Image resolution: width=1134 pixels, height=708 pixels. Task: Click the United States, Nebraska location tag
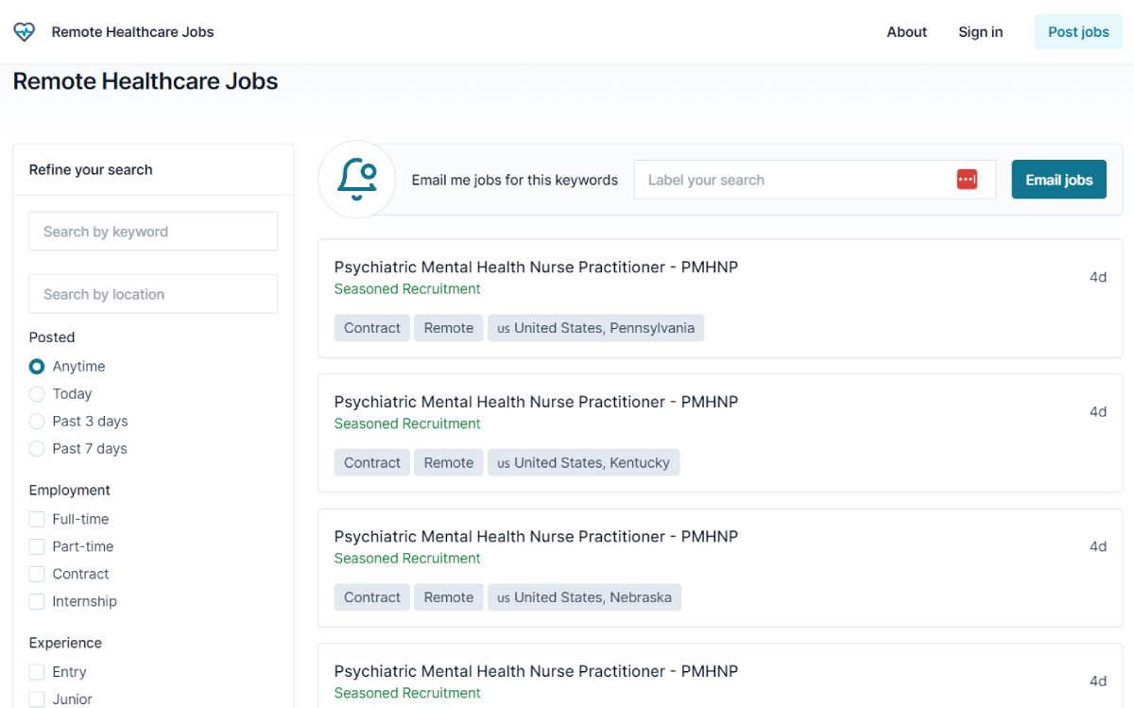(585, 597)
